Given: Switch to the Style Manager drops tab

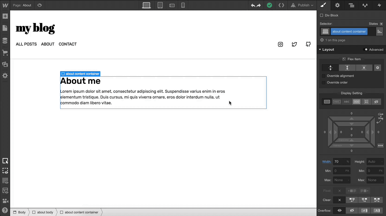Looking at the screenshot, I should tap(365, 5).
